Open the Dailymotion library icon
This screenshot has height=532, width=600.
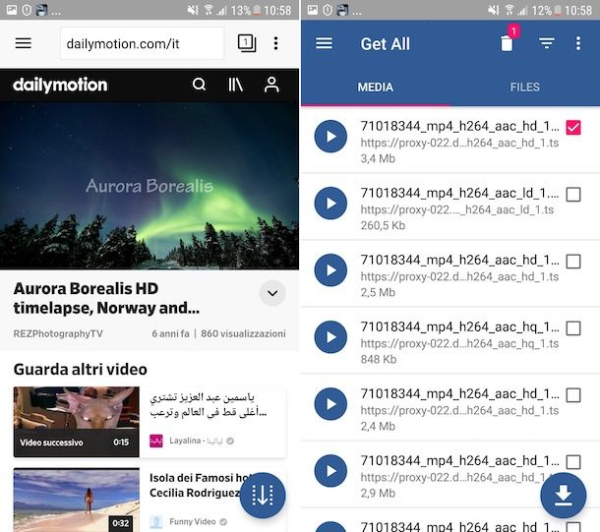235,85
